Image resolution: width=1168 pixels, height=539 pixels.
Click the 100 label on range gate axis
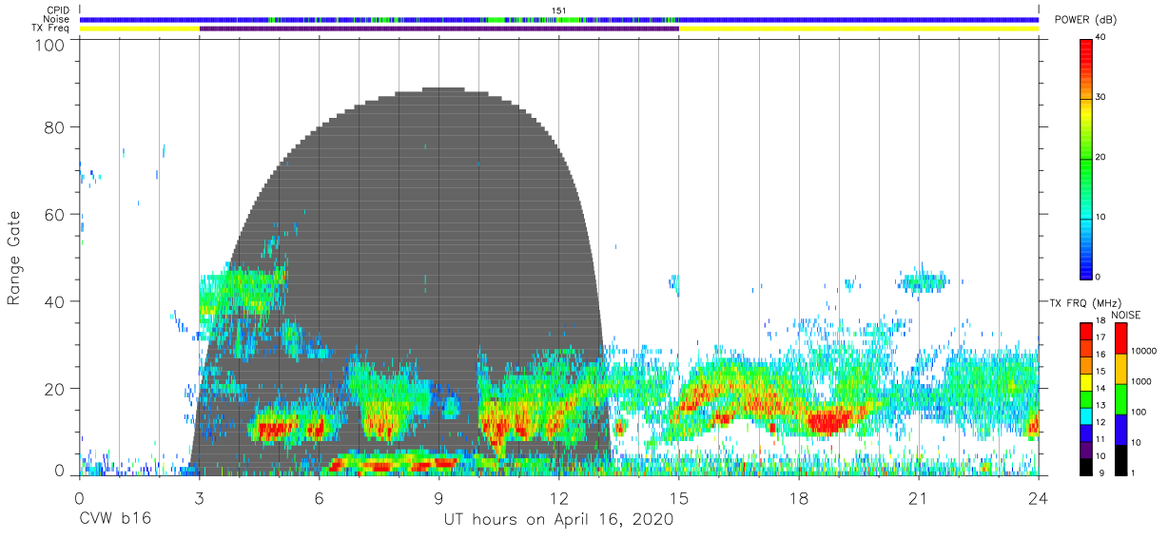click(50, 45)
